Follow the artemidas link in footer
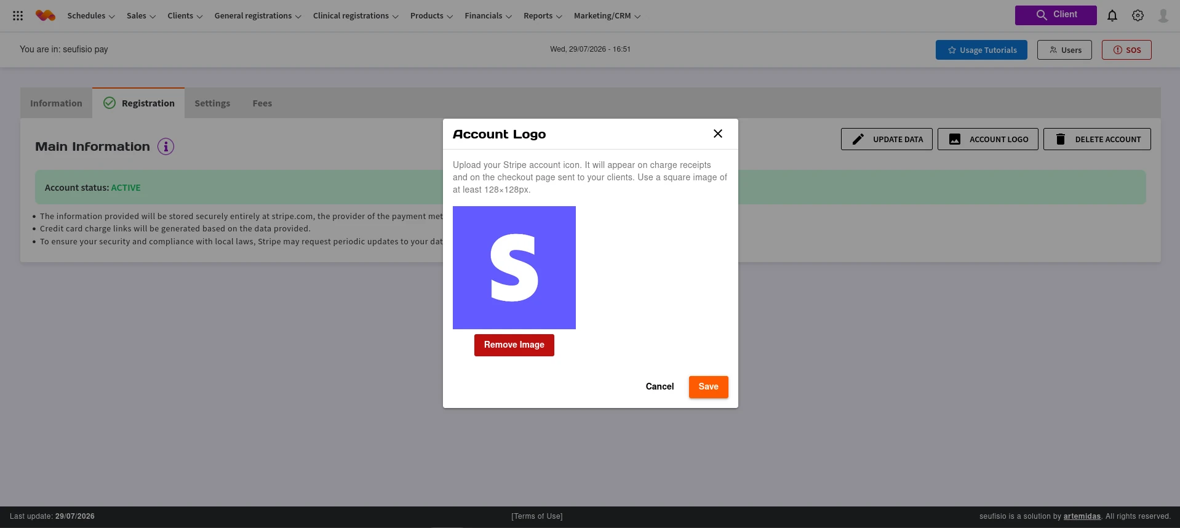1180x528 pixels. point(1082,516)
